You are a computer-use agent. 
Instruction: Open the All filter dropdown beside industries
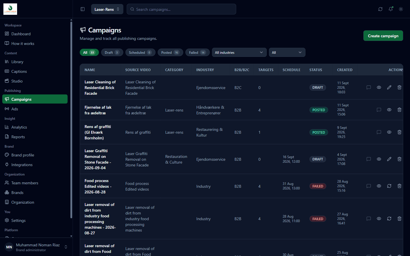click(x=287, y=52)
